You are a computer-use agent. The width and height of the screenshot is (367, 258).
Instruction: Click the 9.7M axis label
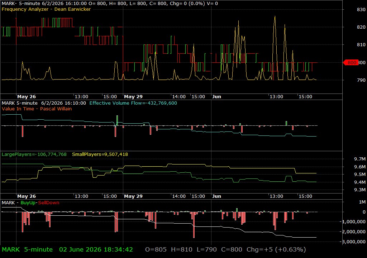360,159
